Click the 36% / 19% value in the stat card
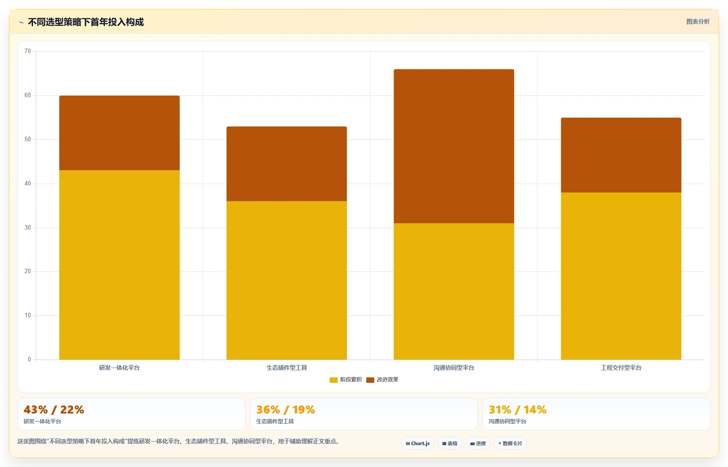The width and height of the screenshot is (728, 467). pyautogui.click(x=286, y=410)
